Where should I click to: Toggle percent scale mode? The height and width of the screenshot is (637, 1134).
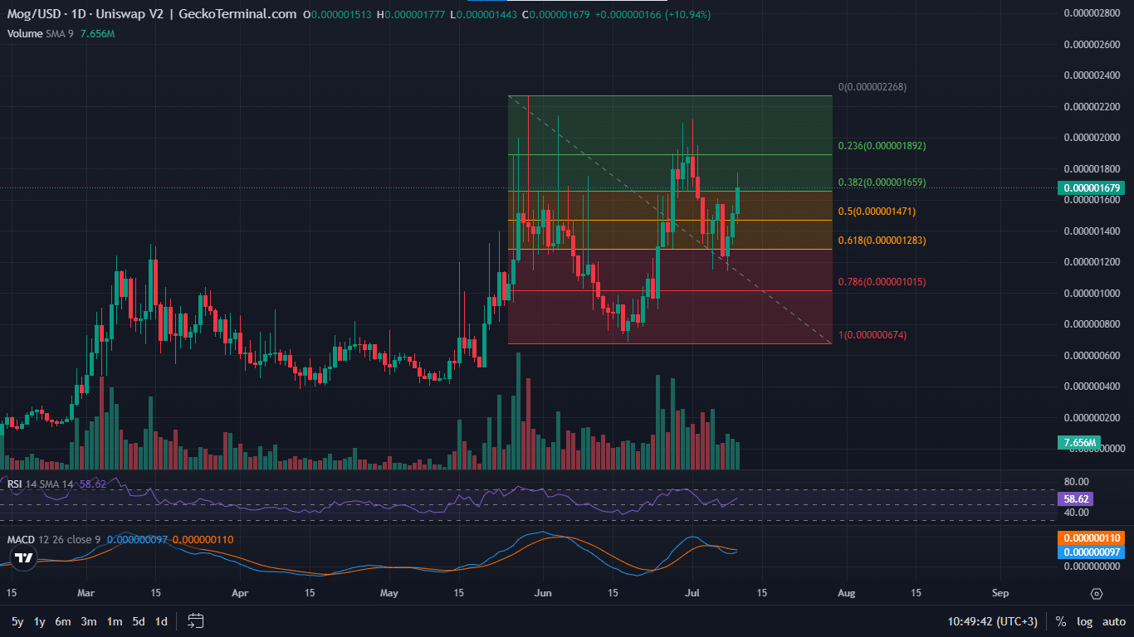(1061, 621)
